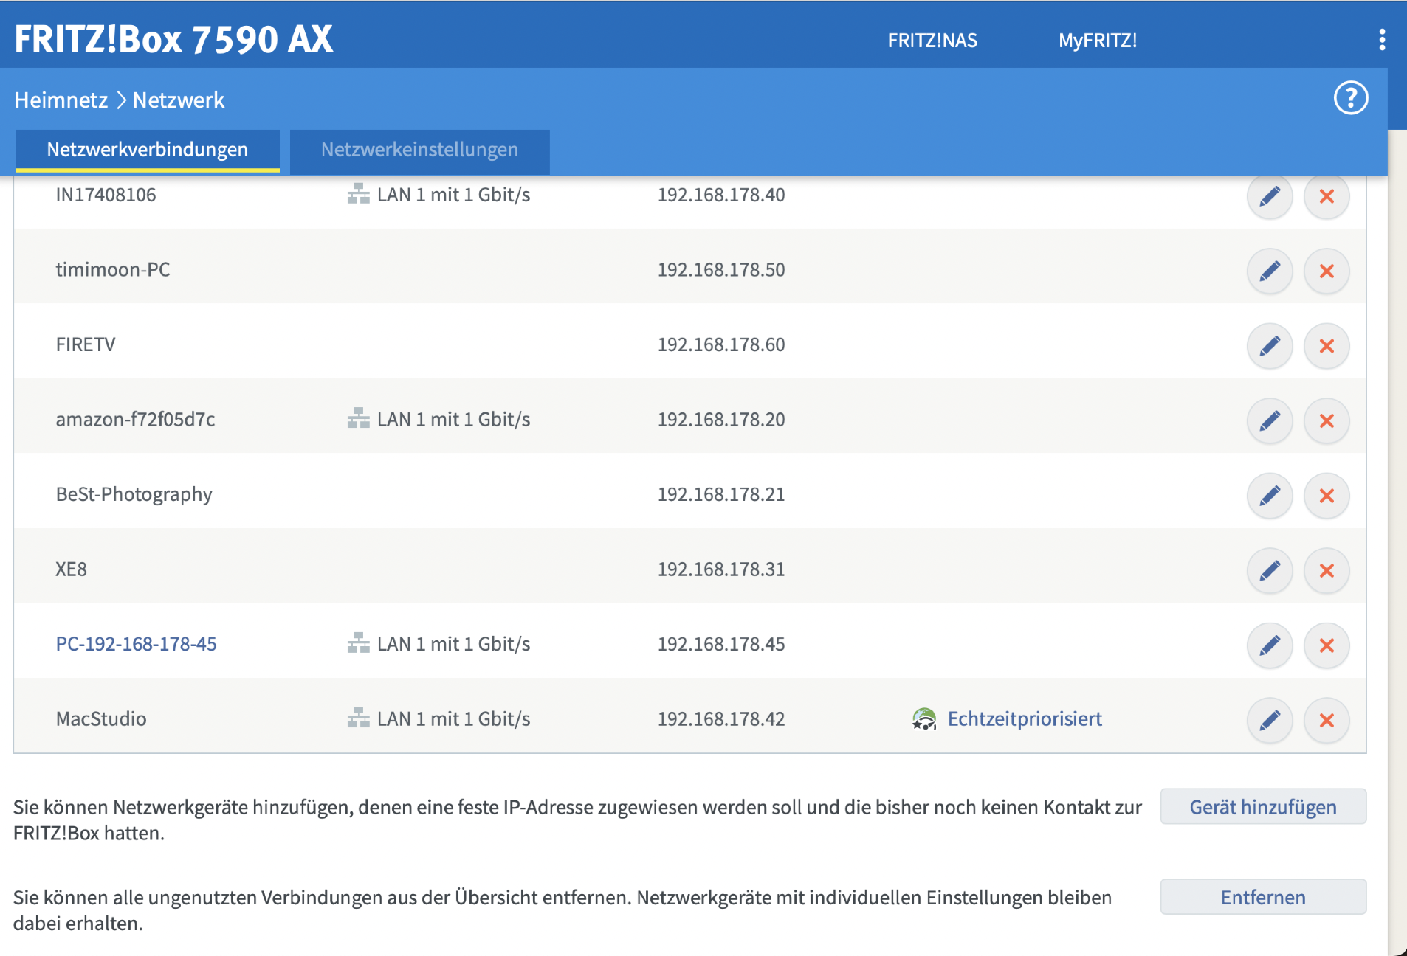1407x956 pixels.
Task: Click the MacStudio device name
Action: (101, 718)
